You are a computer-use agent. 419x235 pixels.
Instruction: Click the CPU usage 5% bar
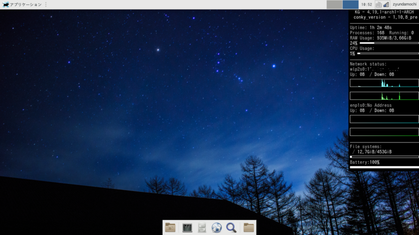point(388,53)
